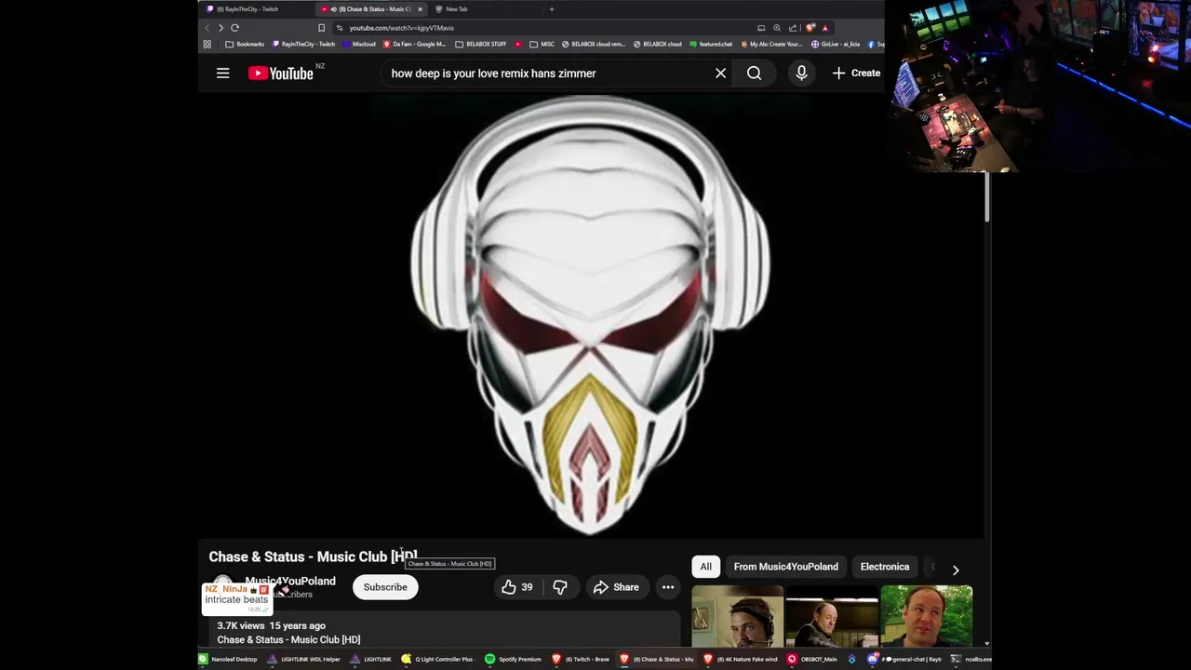Open Twitch - Brave window in taskbar
This screenshot has width=1191, height=670.
pos(581,659)
